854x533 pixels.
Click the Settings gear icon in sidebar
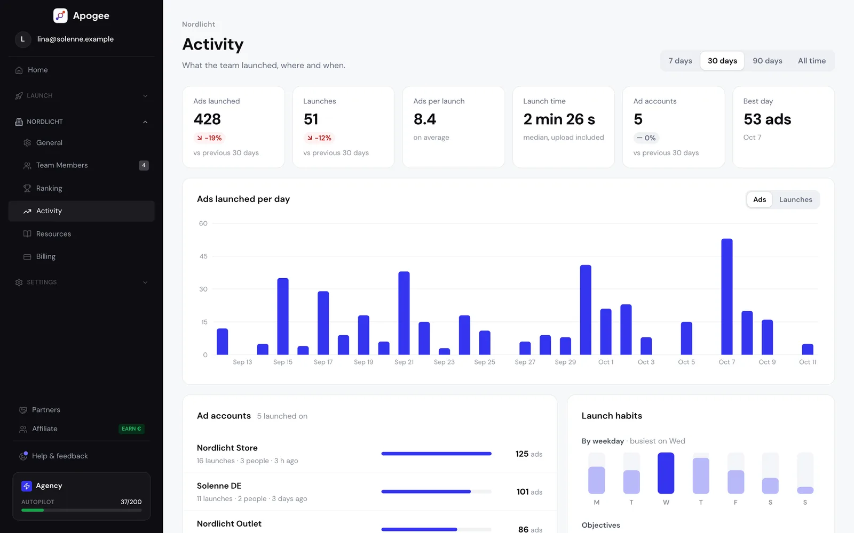click(19, 282)
